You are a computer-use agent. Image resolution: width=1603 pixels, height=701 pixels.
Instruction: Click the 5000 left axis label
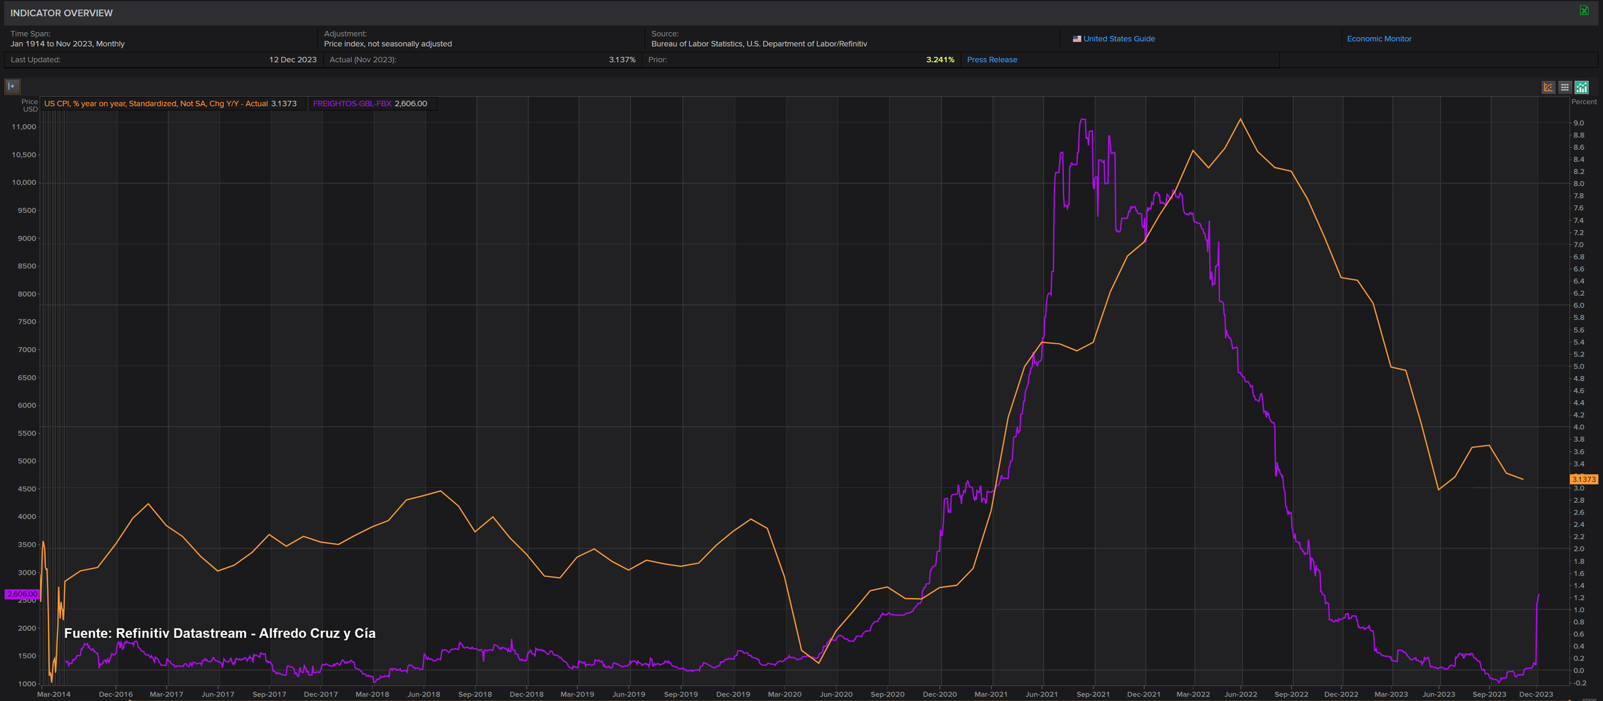(x=27, y=461)
